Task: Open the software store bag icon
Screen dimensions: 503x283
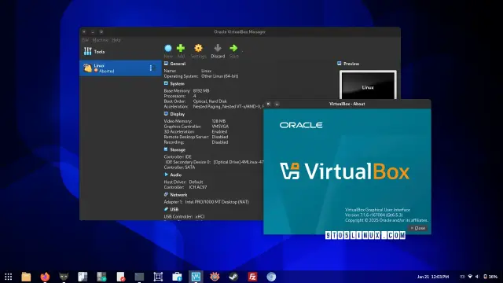Action: (177, 277)
